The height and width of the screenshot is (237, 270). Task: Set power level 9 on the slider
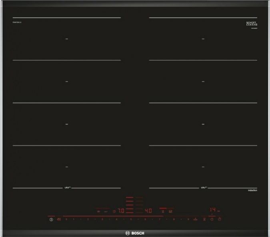coord(188,219)
